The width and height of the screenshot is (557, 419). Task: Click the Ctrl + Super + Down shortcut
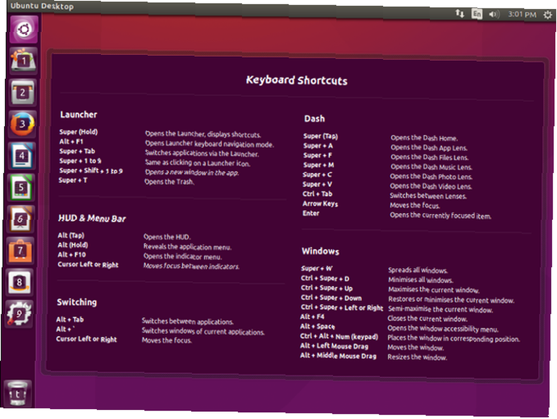point(331,298)
